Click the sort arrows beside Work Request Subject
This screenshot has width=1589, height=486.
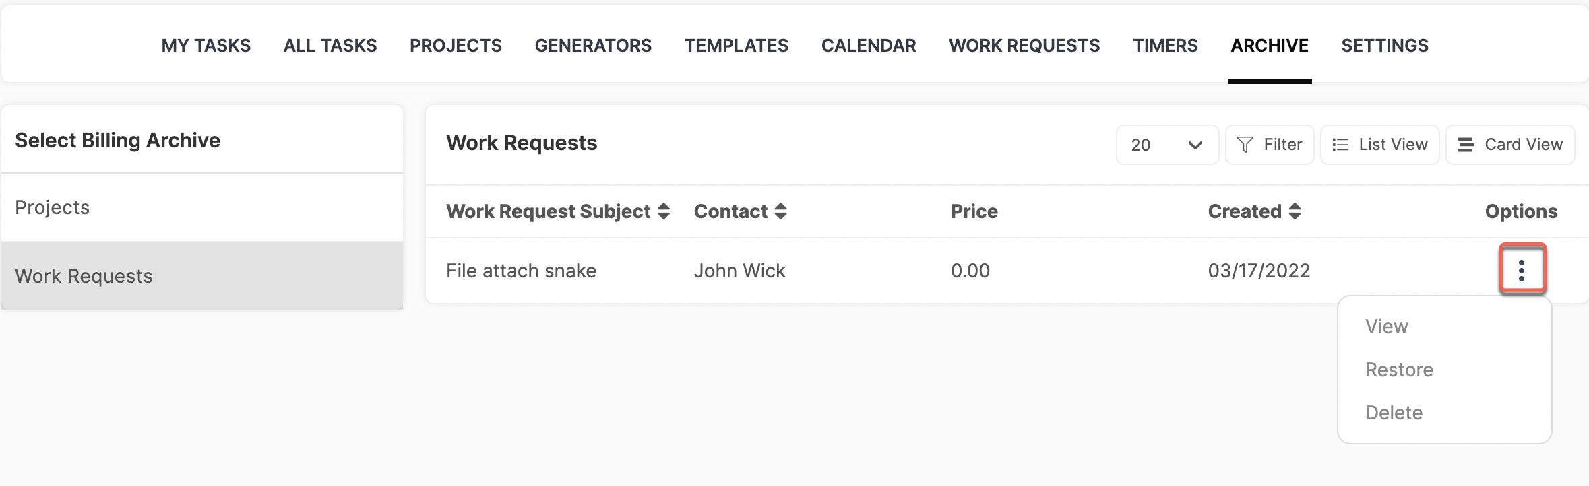[664, 211]
